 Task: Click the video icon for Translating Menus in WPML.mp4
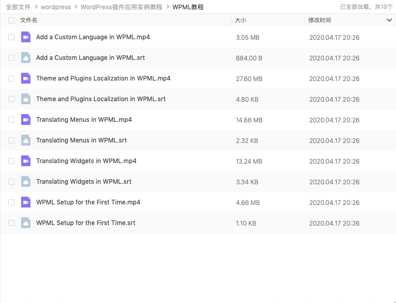click(x=26, y=120)
